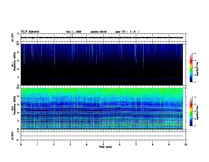Click the ch.2 spectrogram panel

102,109
